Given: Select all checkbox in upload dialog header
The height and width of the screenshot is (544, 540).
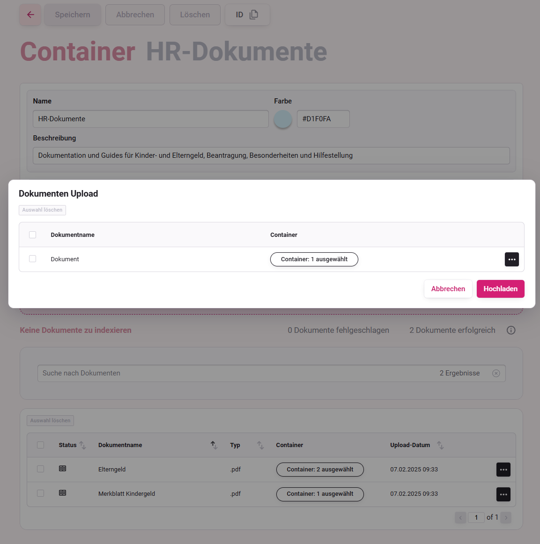Looking at the screenshot, I should click(33, 235).
